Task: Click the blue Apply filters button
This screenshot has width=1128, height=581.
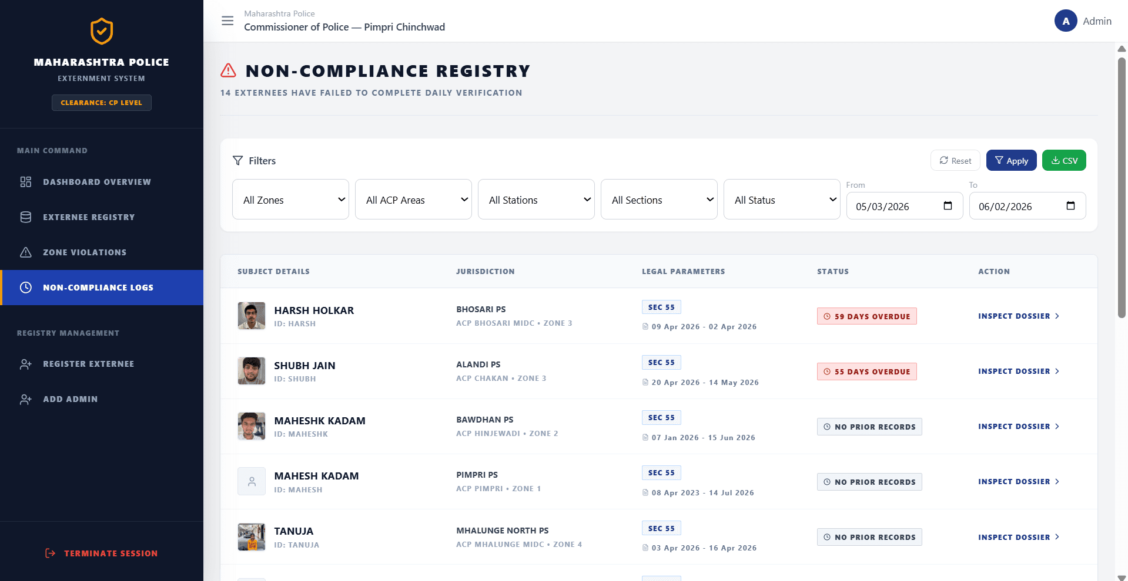Action: click(1011, 160)
